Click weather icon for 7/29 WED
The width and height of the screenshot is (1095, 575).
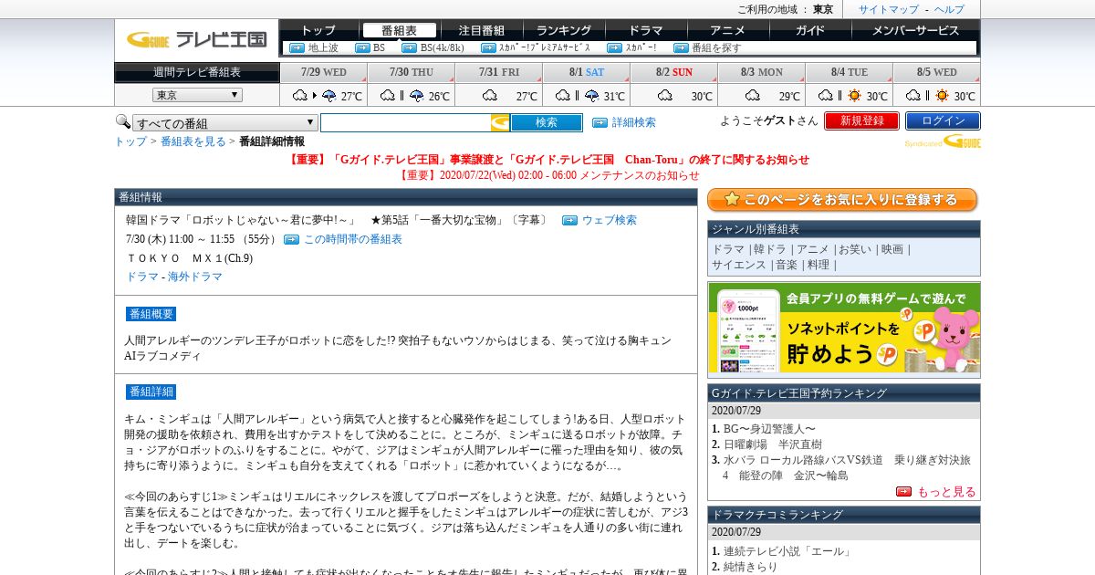click(314, 95)
